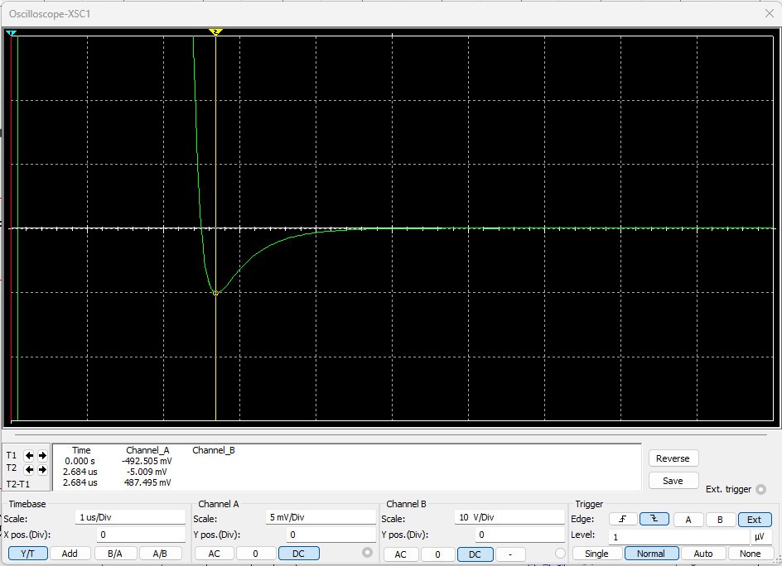Move cursor T1 right with arrow
The height and width of the screenshot is (566, 782).
(x=42, y=455)
